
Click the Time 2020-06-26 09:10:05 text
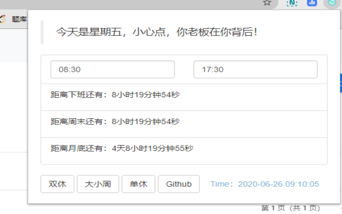[x=265, y=184]
